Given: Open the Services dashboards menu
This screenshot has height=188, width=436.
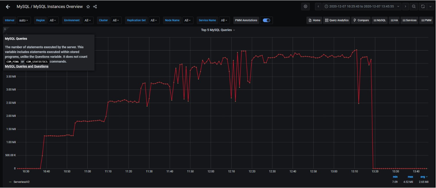Looking at the screenshot, I should click(409, 20).
